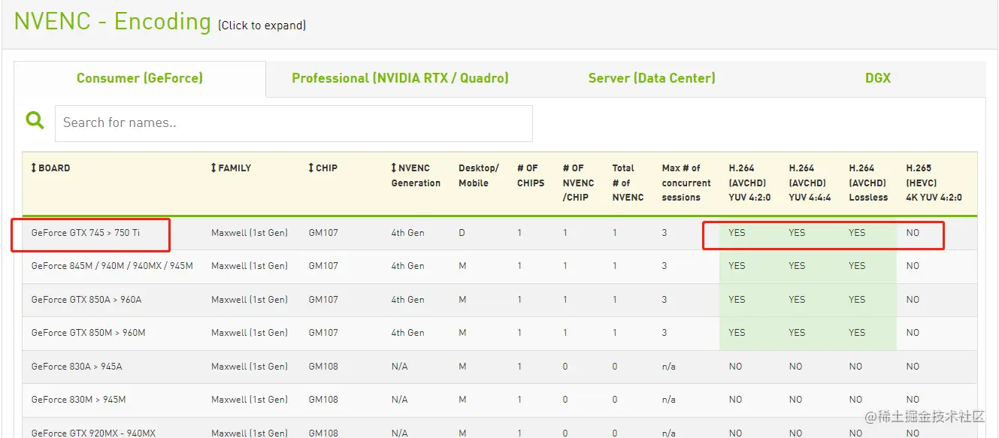This screenshot has height=438, width=999.
Task: Focus the 'Search for names..' field
Action: [294, 123]
